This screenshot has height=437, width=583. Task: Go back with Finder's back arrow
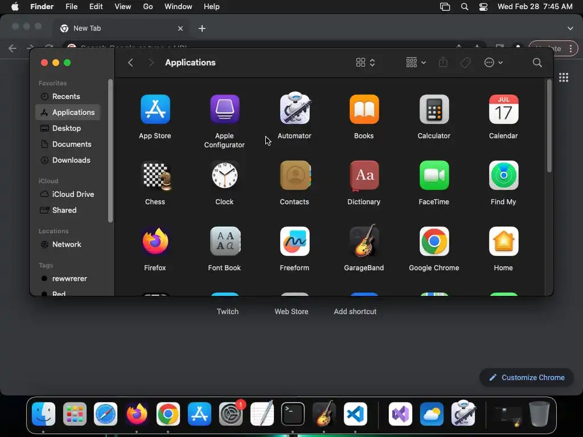[x=130, y=63]
